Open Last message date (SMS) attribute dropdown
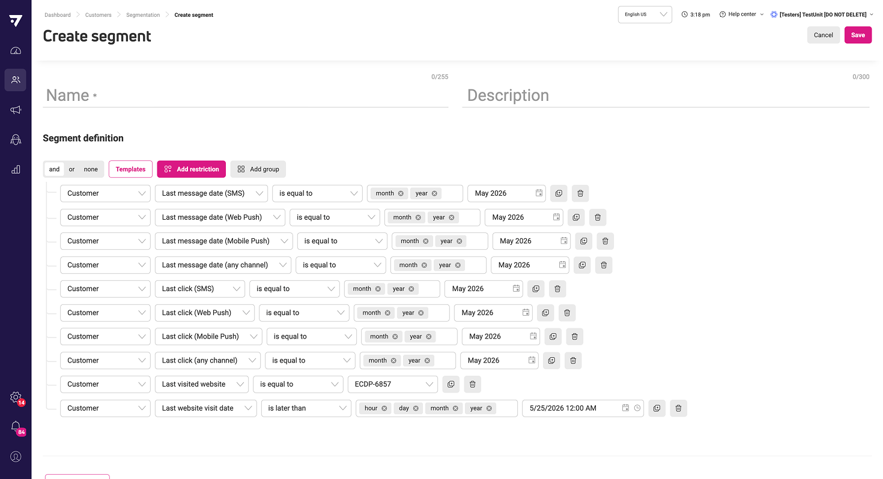This screenshot has width=883, height=479. pyautogui.click(x=211, y=193)
